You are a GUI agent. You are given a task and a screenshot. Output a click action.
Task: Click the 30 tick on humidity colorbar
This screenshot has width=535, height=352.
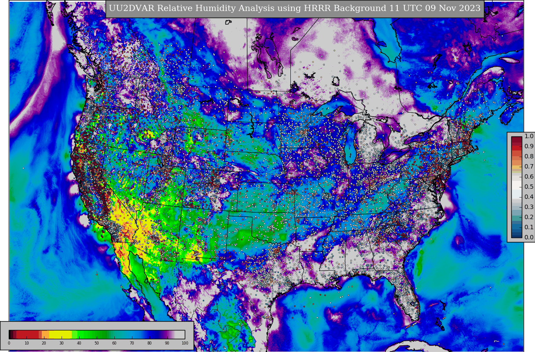pos(62,343)
